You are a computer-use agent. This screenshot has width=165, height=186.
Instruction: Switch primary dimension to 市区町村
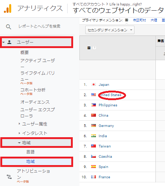click(x=139, y=20)
